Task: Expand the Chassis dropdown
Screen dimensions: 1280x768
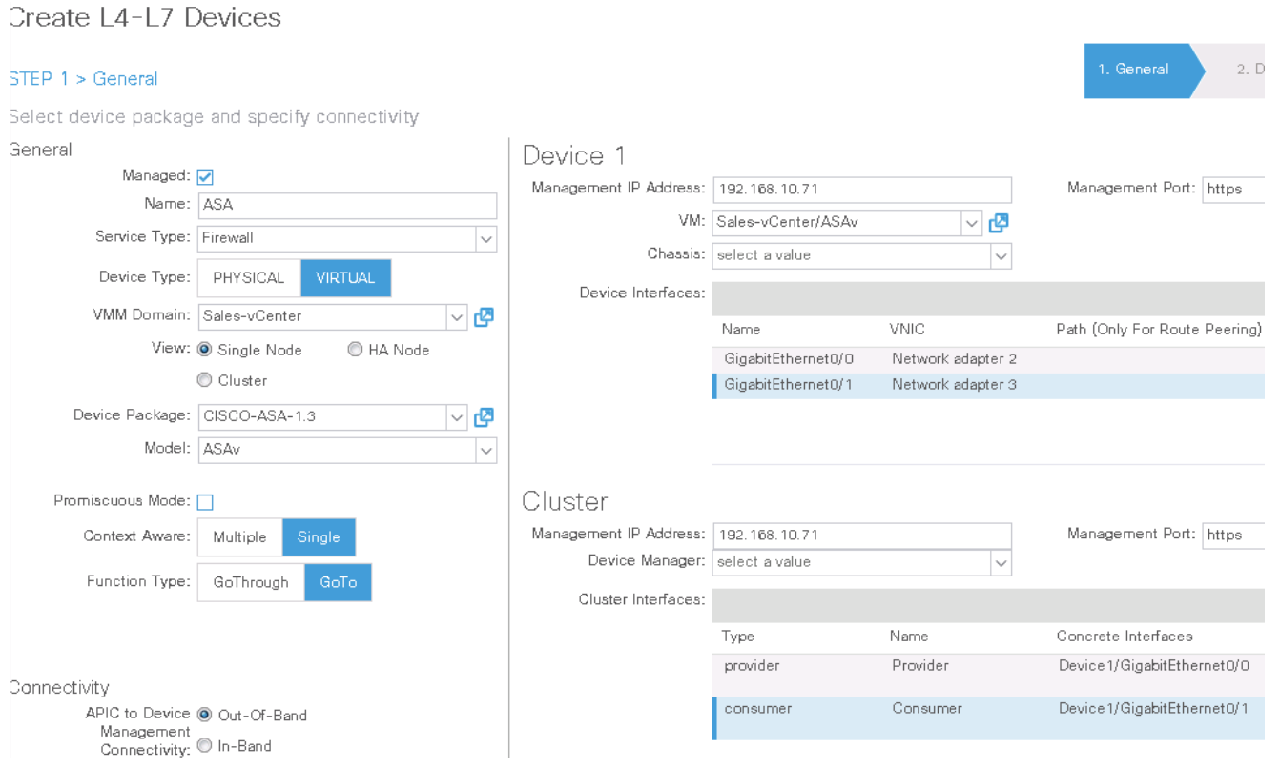Action: point(1000,255)
